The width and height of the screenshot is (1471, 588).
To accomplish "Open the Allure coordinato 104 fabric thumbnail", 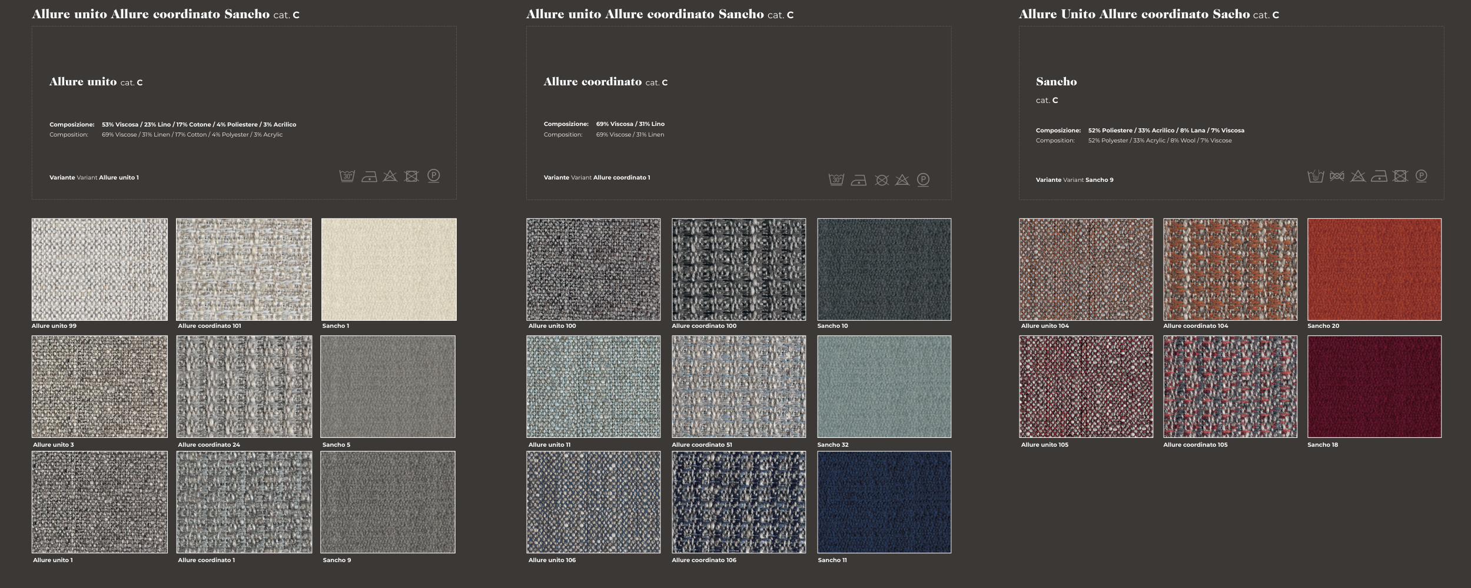I will click(x=1230, y=270).
